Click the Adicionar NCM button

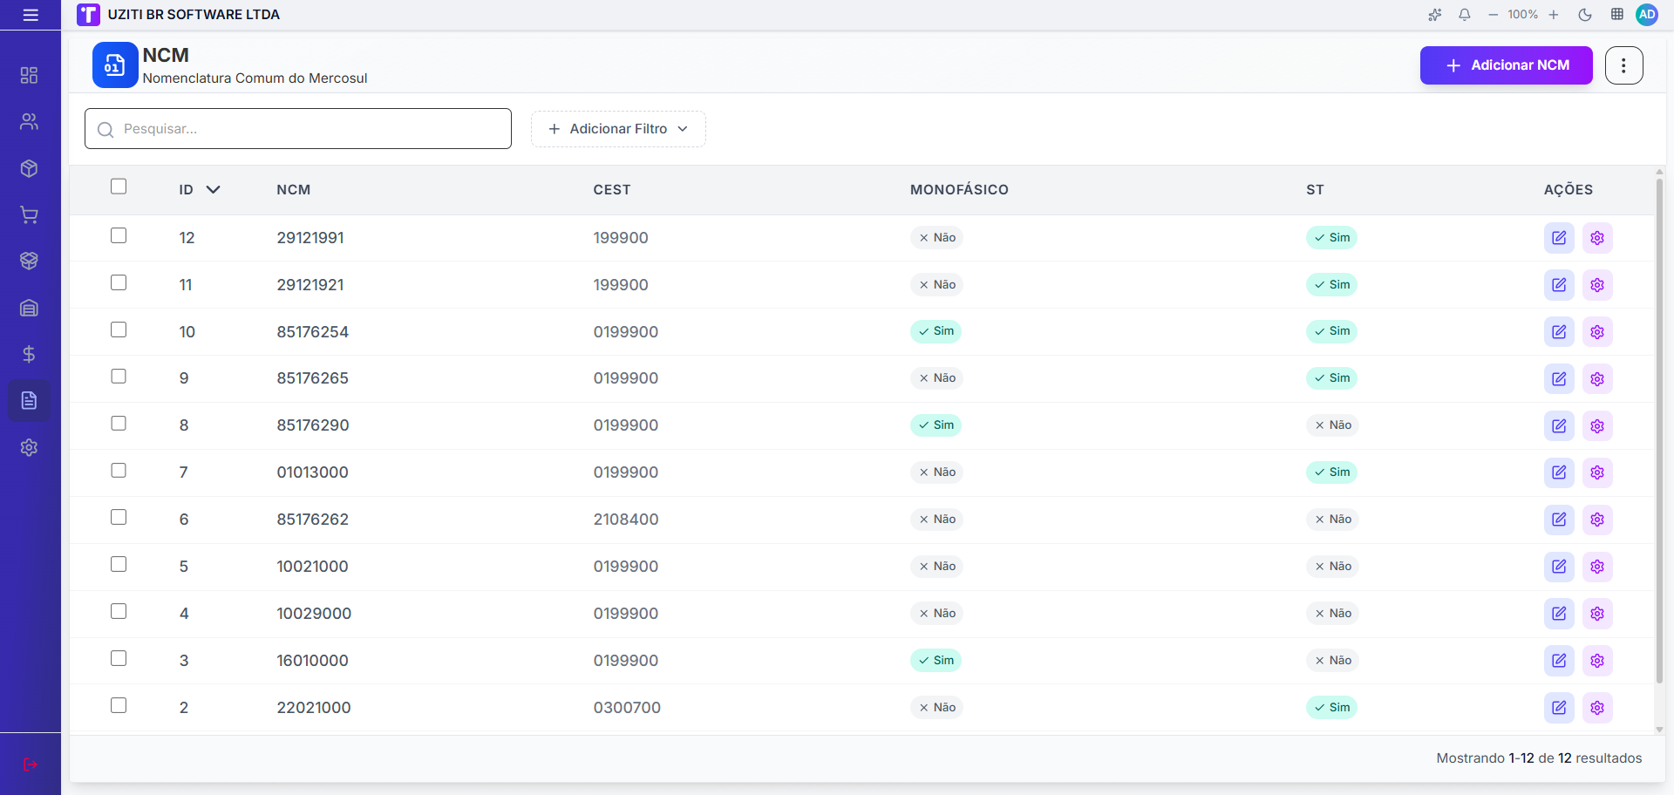(x=1506, y=65)
